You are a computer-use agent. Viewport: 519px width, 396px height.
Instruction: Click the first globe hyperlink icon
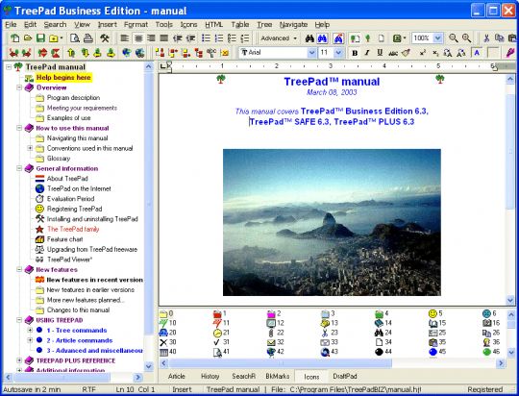click(127, 53)
